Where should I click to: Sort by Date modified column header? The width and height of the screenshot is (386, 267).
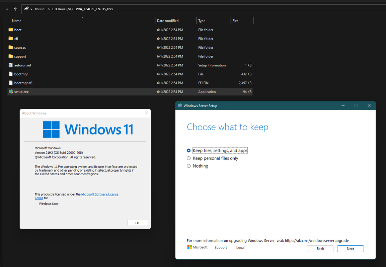[x=168, y=21]
